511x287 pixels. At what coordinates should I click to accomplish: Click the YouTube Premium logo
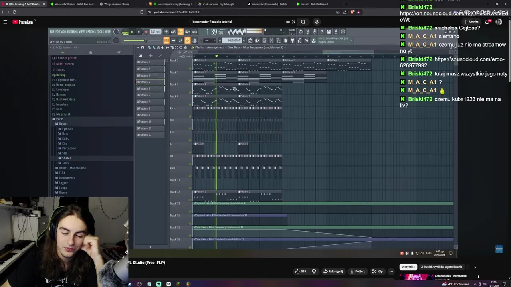coord(24,22)
